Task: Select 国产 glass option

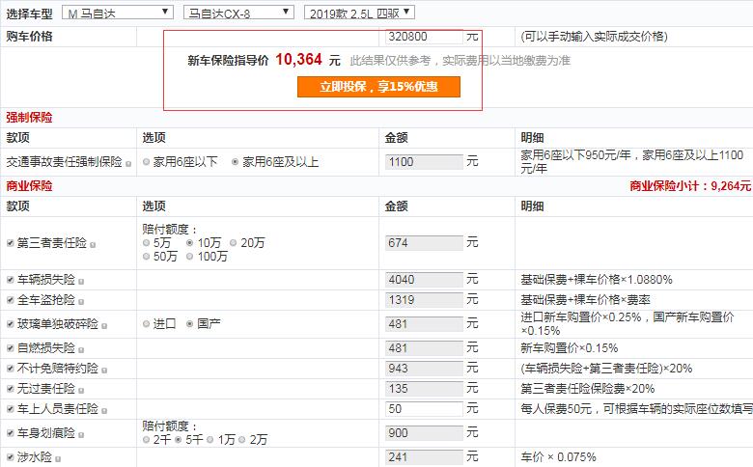Action: 189,324
